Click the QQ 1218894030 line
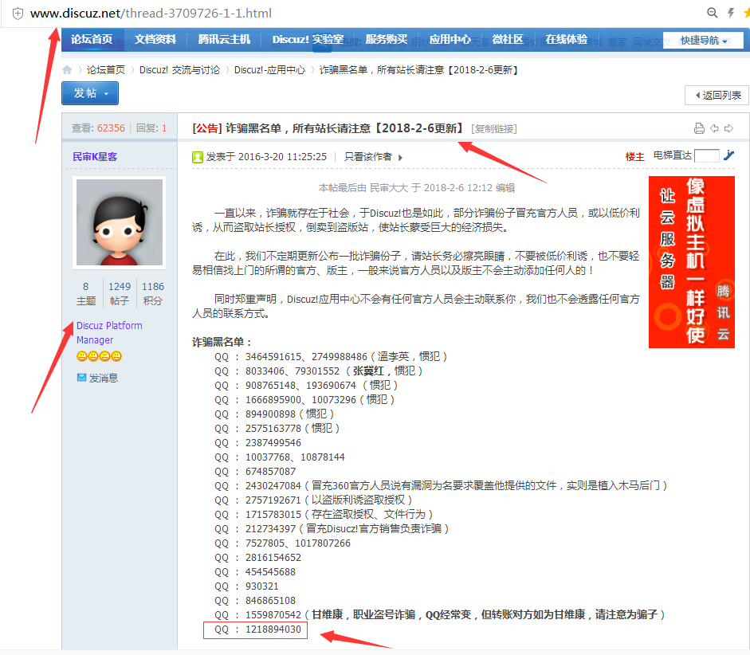 click(257, 630)
